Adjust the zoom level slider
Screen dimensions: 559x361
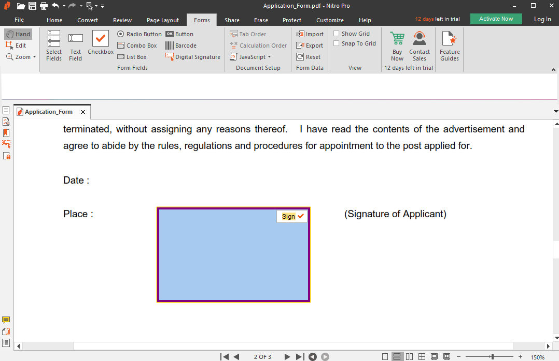(x=492, y=357)
